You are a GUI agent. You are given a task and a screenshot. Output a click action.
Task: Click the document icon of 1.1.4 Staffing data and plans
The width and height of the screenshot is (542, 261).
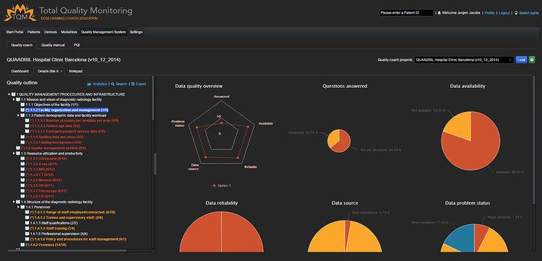tap(22, 137)
